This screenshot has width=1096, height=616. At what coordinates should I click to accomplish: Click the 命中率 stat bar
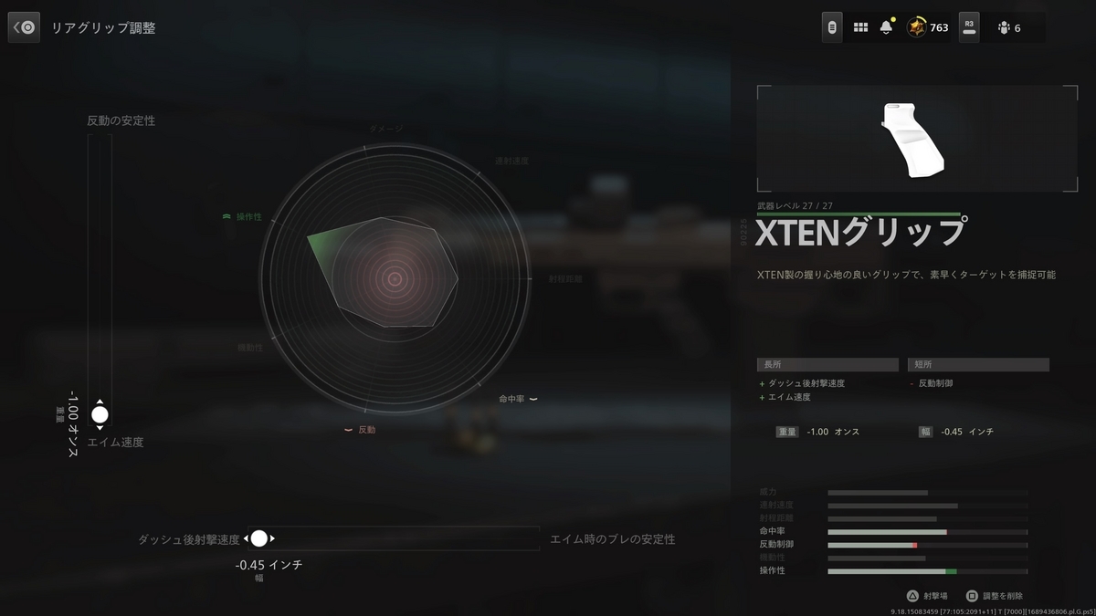click(x=928, y=532)
